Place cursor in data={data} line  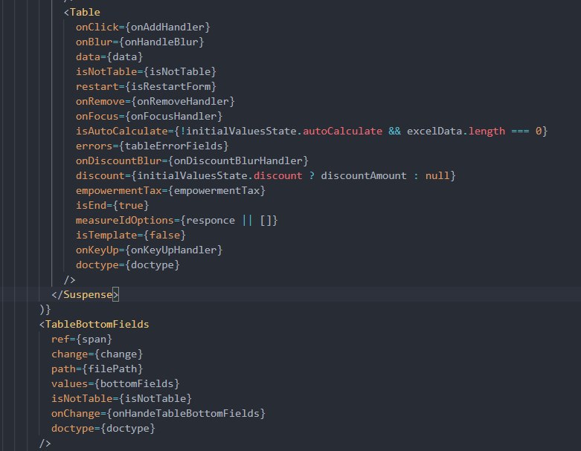click(x=109, y=56)
